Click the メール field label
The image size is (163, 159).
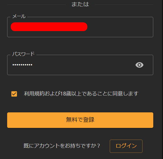19,17
